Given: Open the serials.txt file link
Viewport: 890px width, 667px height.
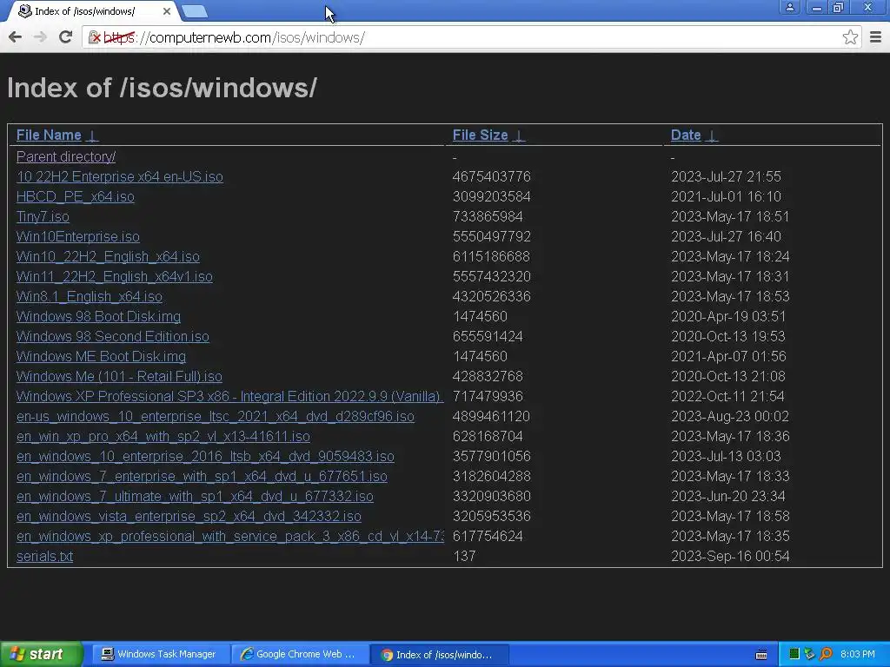Looking at the screenshot, I should 45,556.
